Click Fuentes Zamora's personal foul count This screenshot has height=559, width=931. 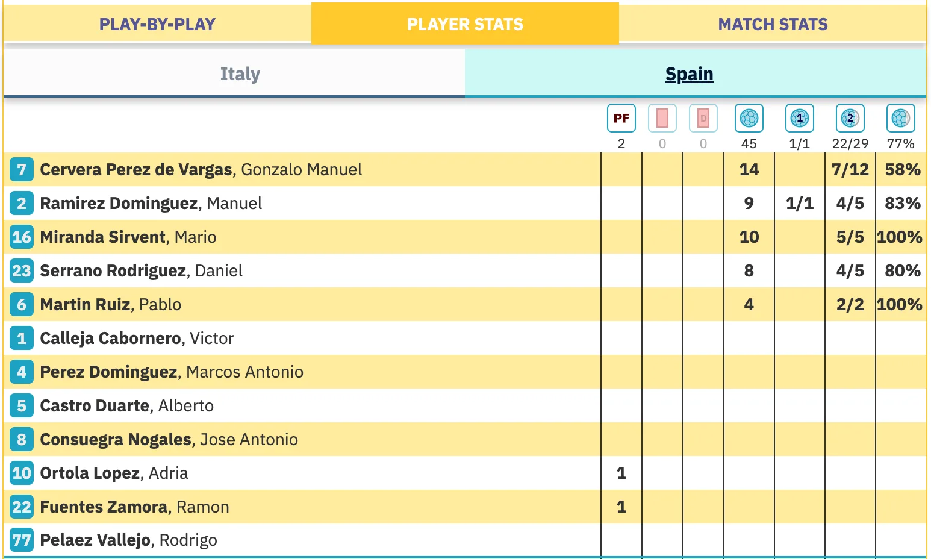click(621, 507)
